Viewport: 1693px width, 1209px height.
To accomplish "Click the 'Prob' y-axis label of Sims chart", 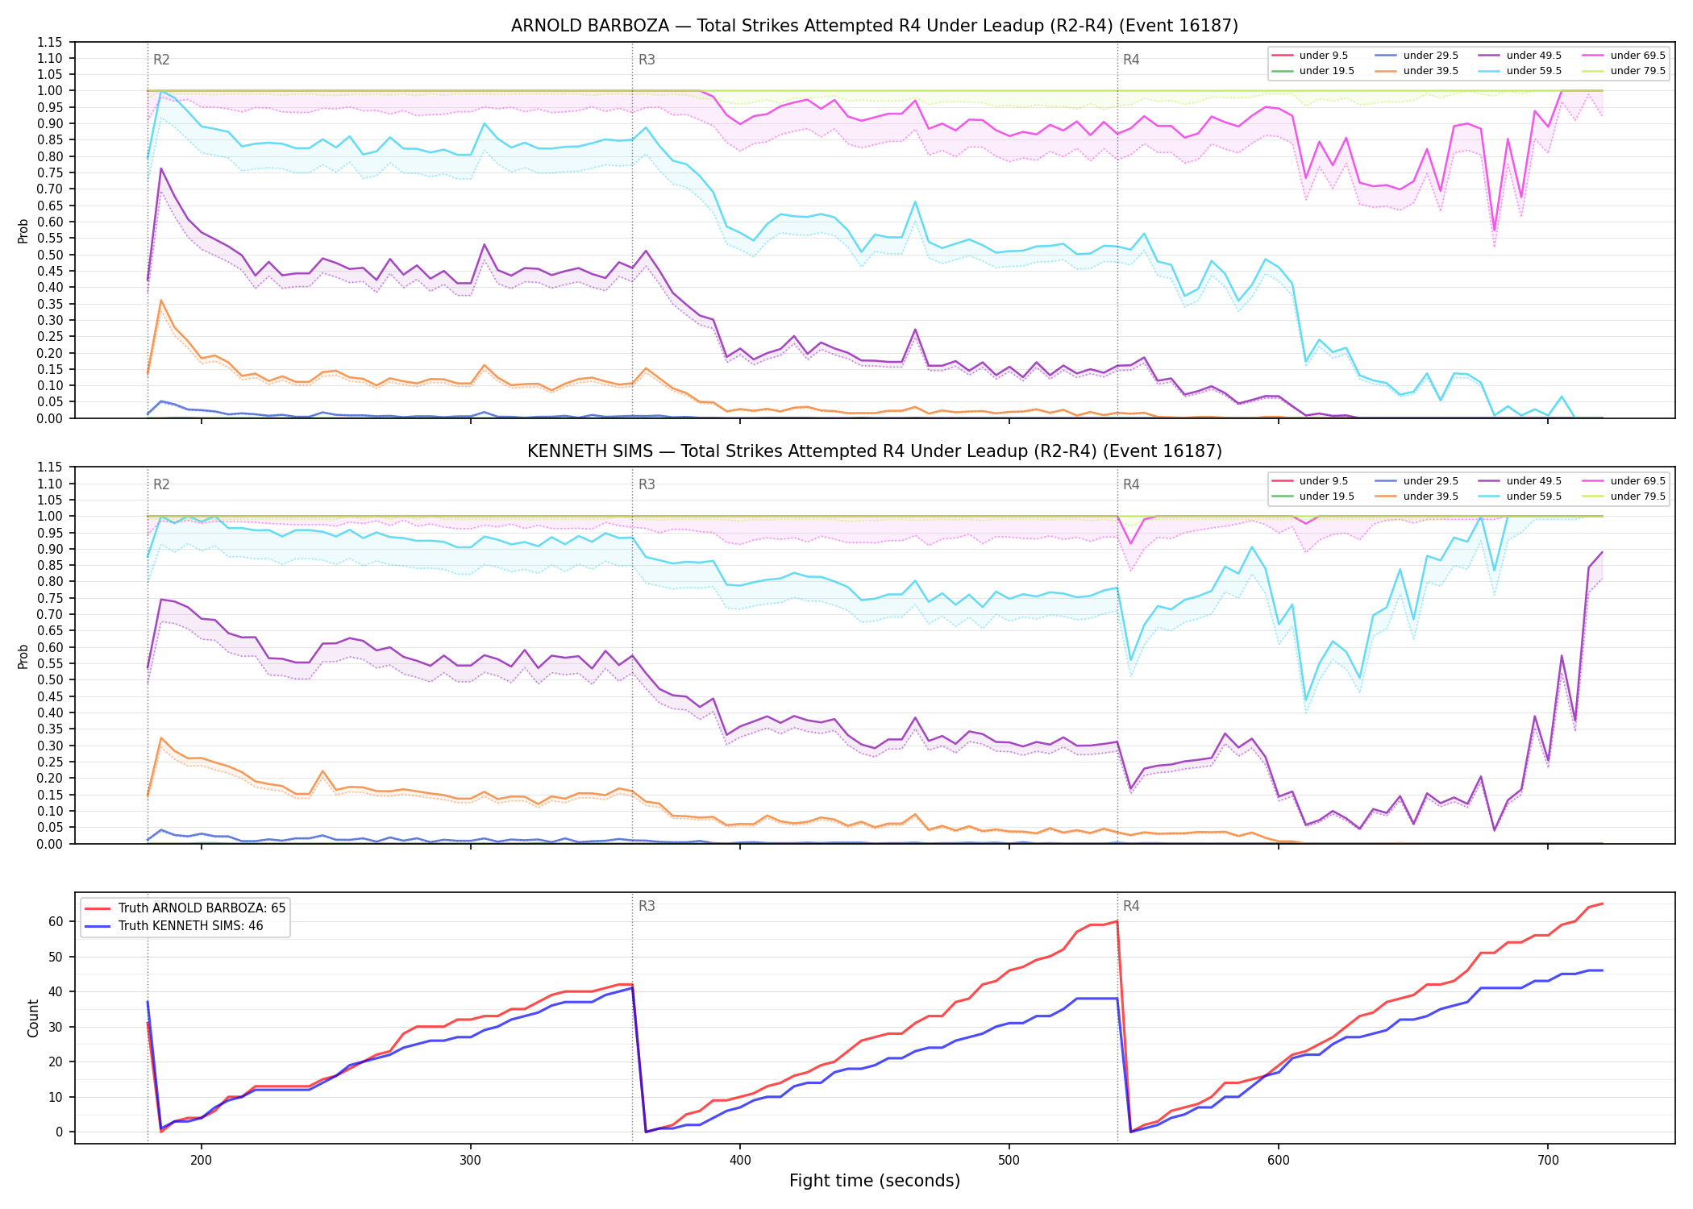I will 23,656.
